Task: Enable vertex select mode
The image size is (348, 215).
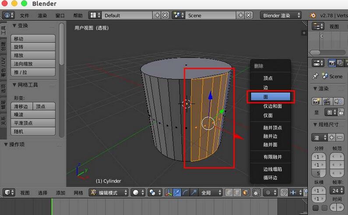Action: click(x=229, y=192)
